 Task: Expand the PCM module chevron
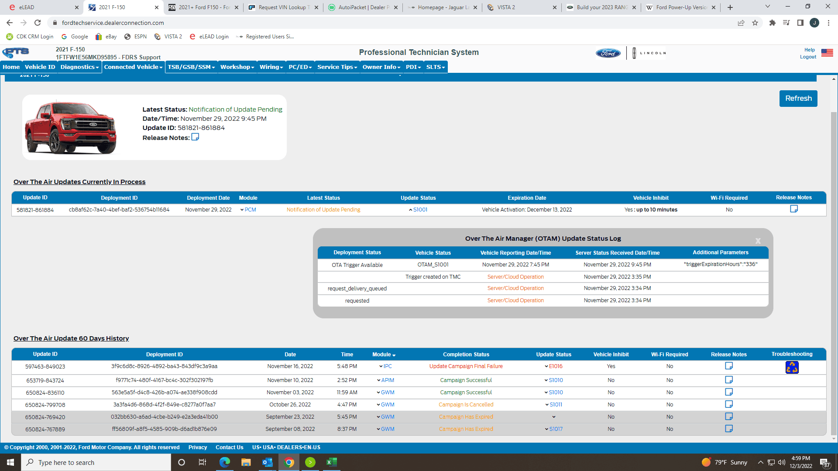click(x=242, y=210)
